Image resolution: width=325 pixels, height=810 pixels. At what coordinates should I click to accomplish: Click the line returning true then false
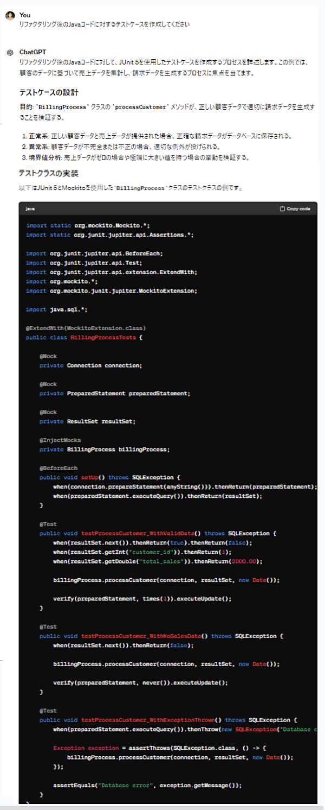[x=153, y=542]
